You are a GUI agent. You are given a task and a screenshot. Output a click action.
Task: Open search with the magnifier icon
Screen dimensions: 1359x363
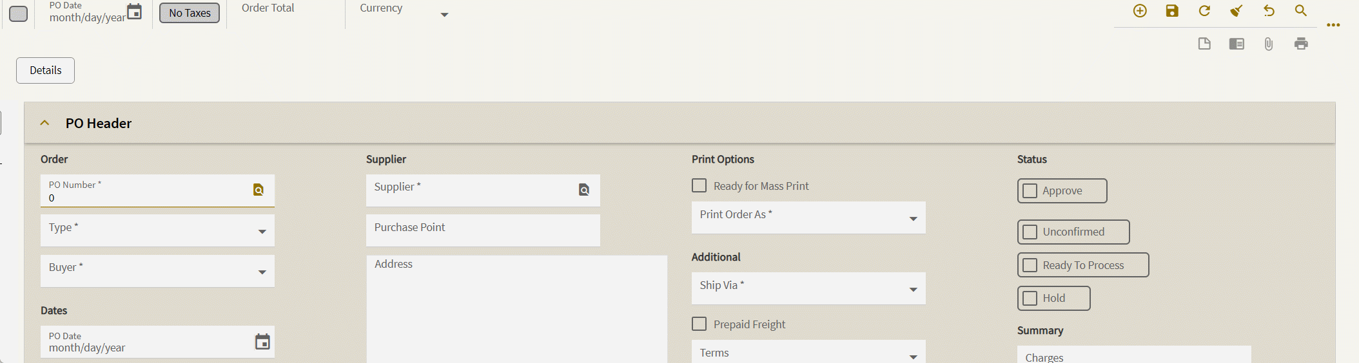tap(1301, 11)
